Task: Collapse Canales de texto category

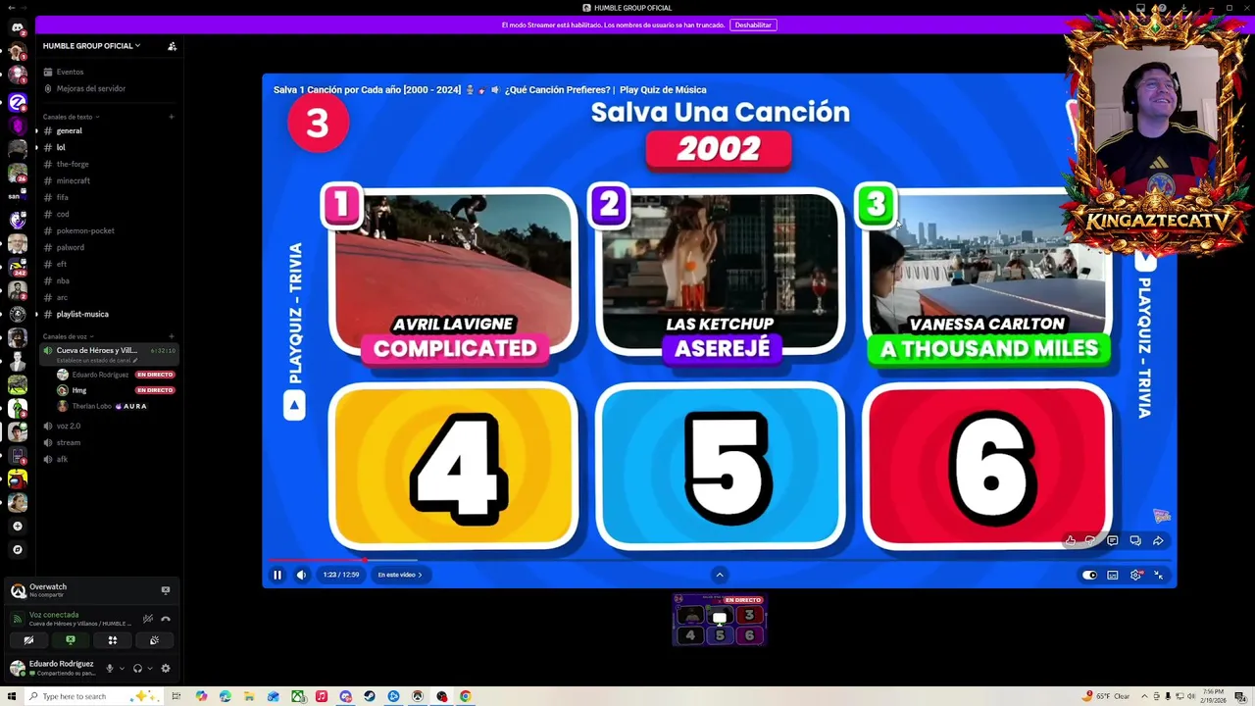Action: (x=71, y=117)
